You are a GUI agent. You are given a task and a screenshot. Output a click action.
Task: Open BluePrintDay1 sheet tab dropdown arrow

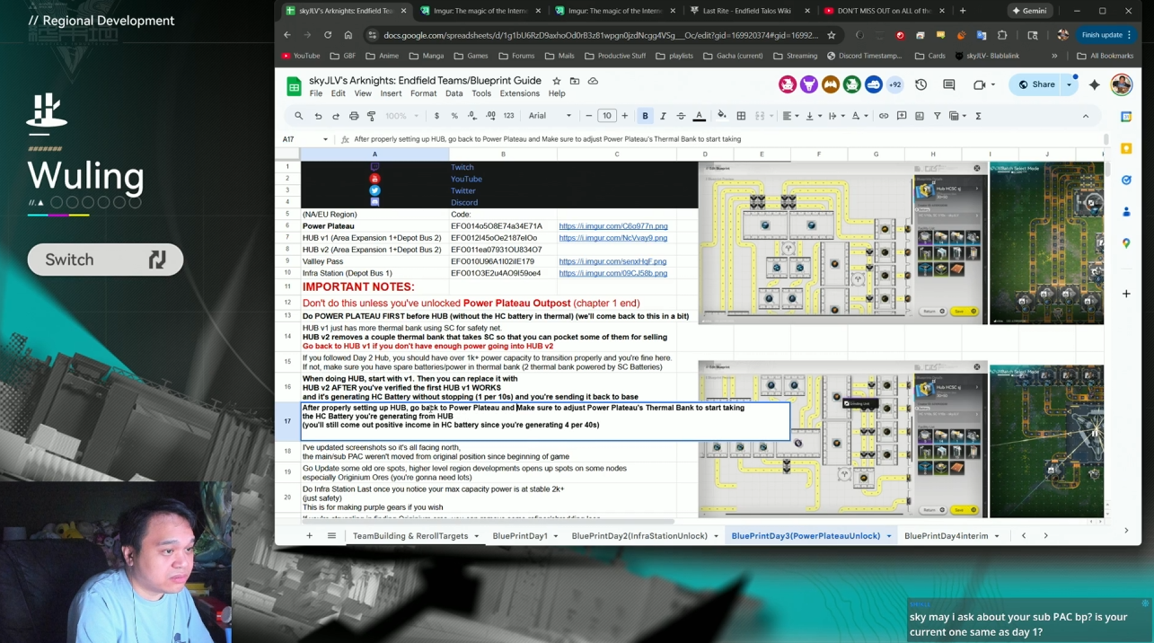click(x=556, y=536)
